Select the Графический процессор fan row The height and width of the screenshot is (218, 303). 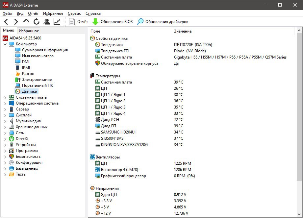click(x=123, y=176)
